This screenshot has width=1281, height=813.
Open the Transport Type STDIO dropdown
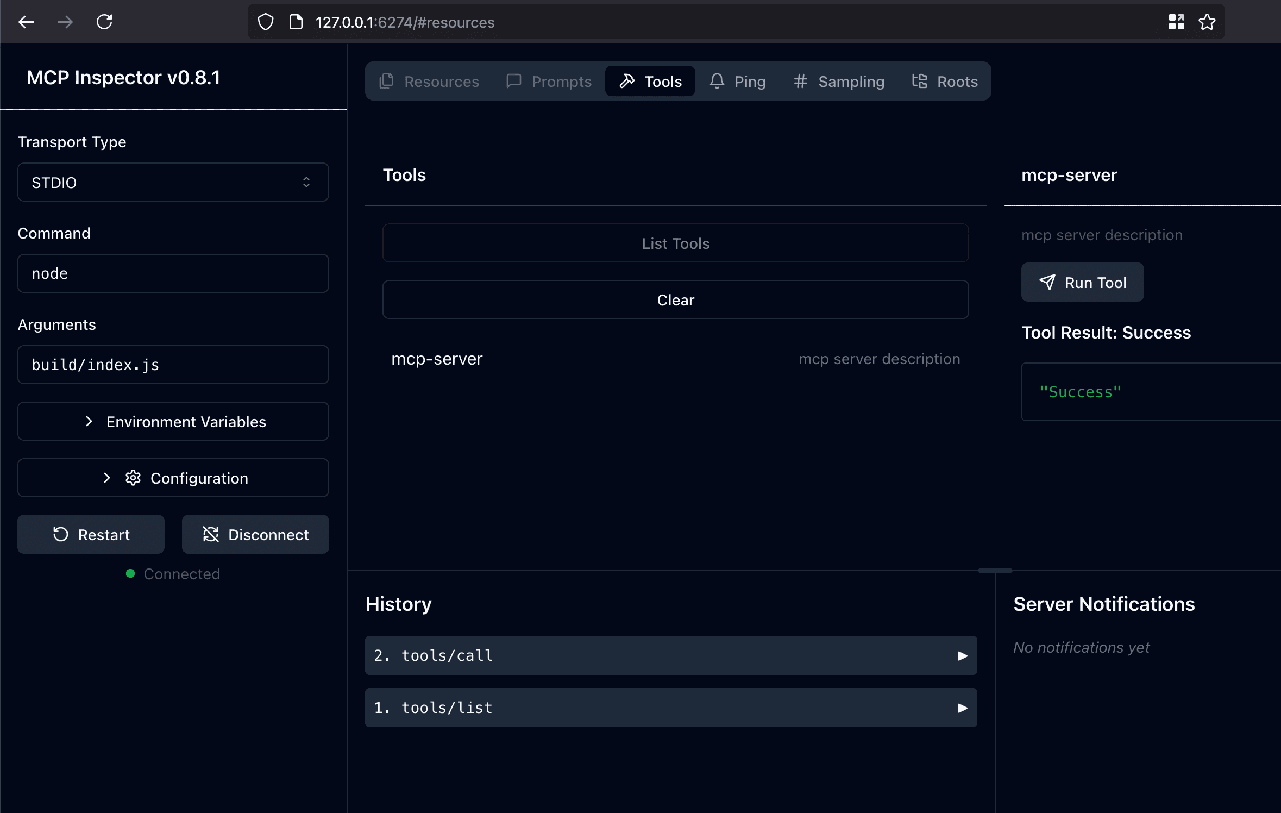pos(173,182)
